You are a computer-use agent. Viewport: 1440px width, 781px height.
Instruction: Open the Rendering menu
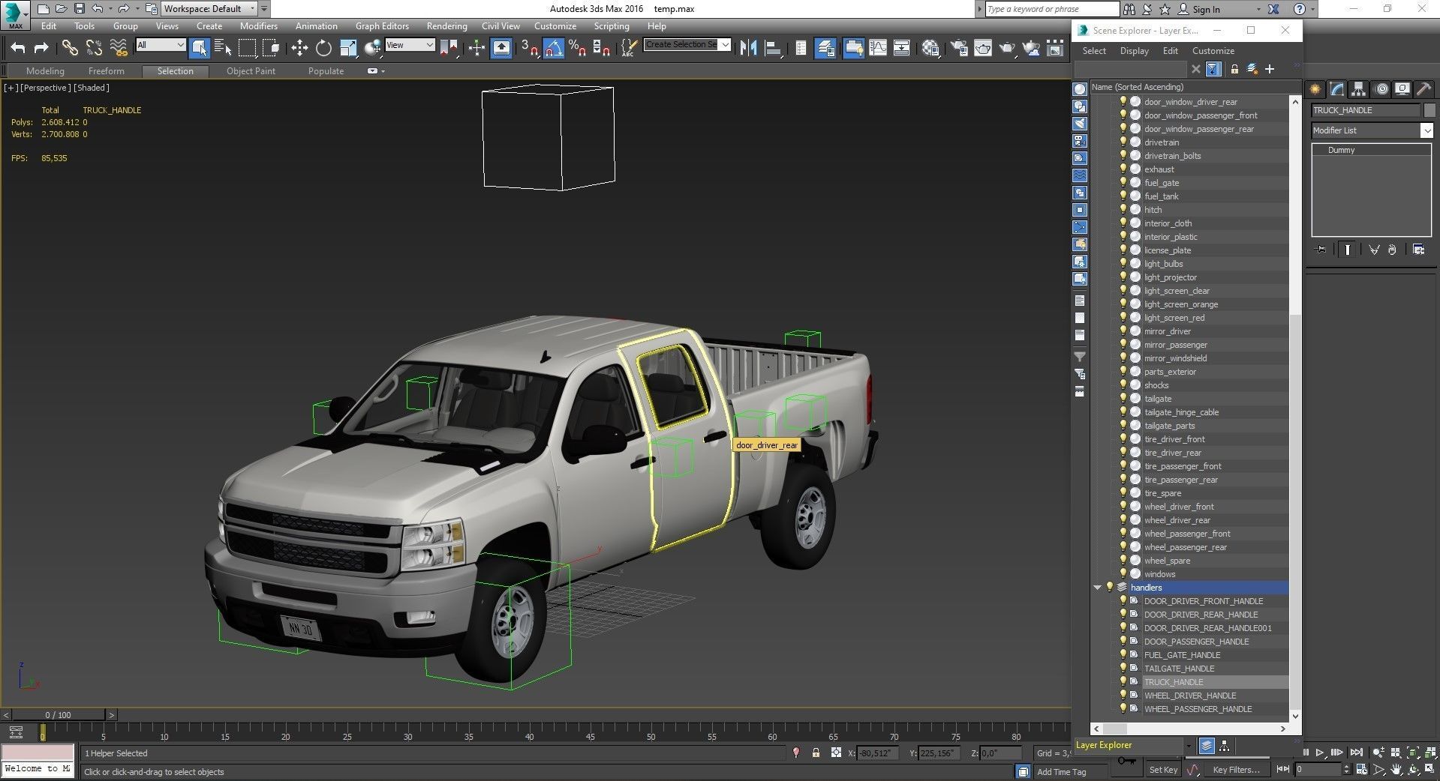[446, 26]
